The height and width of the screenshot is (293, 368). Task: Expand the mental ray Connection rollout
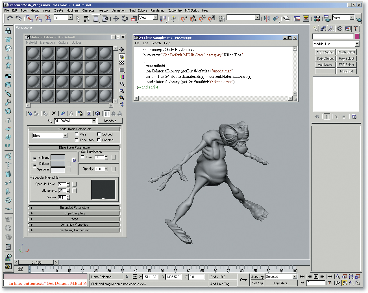pyautogui.click(x=74, y=230)
